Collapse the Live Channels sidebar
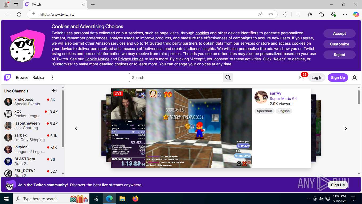The image size is (362, 204). [54, 91]
